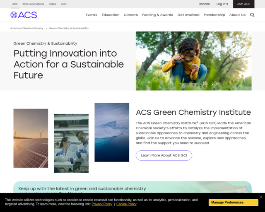This screenshot has width=265, height=212.
Task: Switch to the ACS Publications tab
Action: coord(34,4)
